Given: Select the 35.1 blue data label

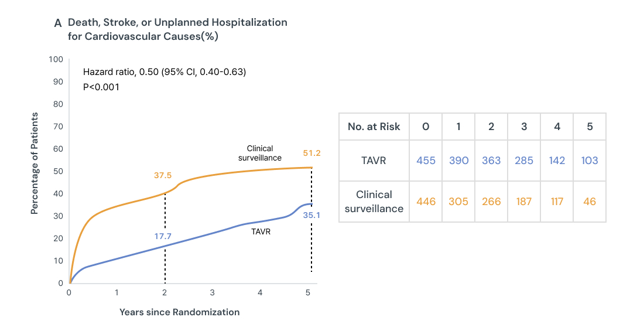Looking at the screenshot, I should (312, 215).
